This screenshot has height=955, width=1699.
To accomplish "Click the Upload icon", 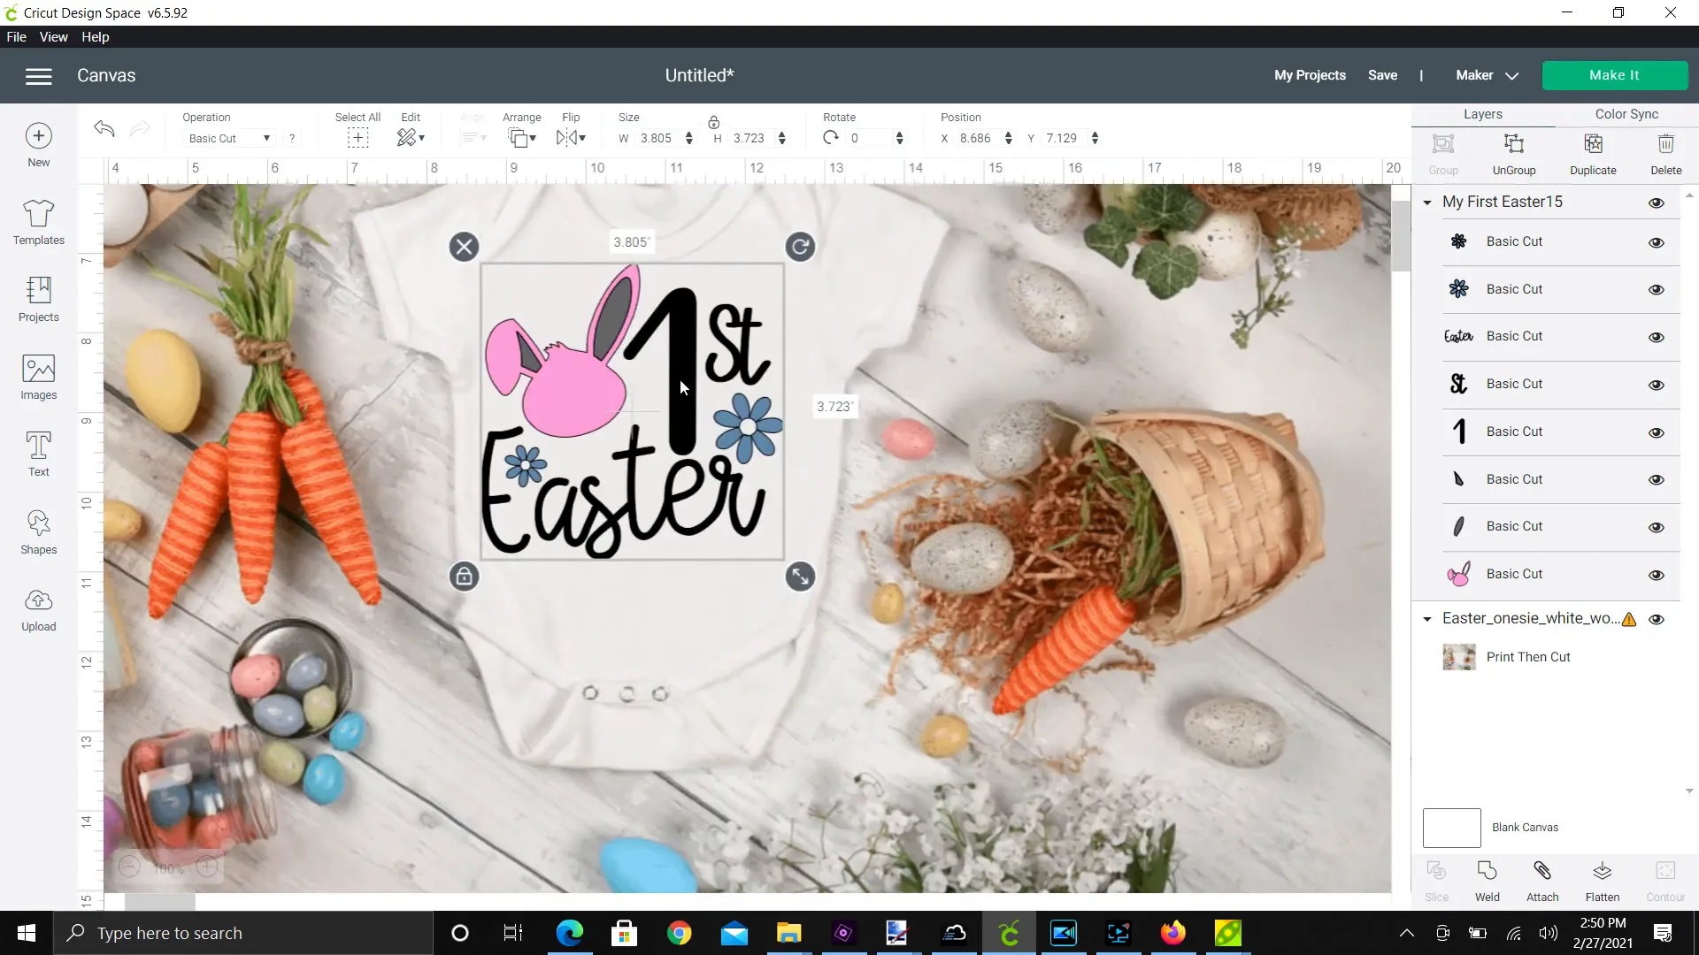I will point(38,607).
